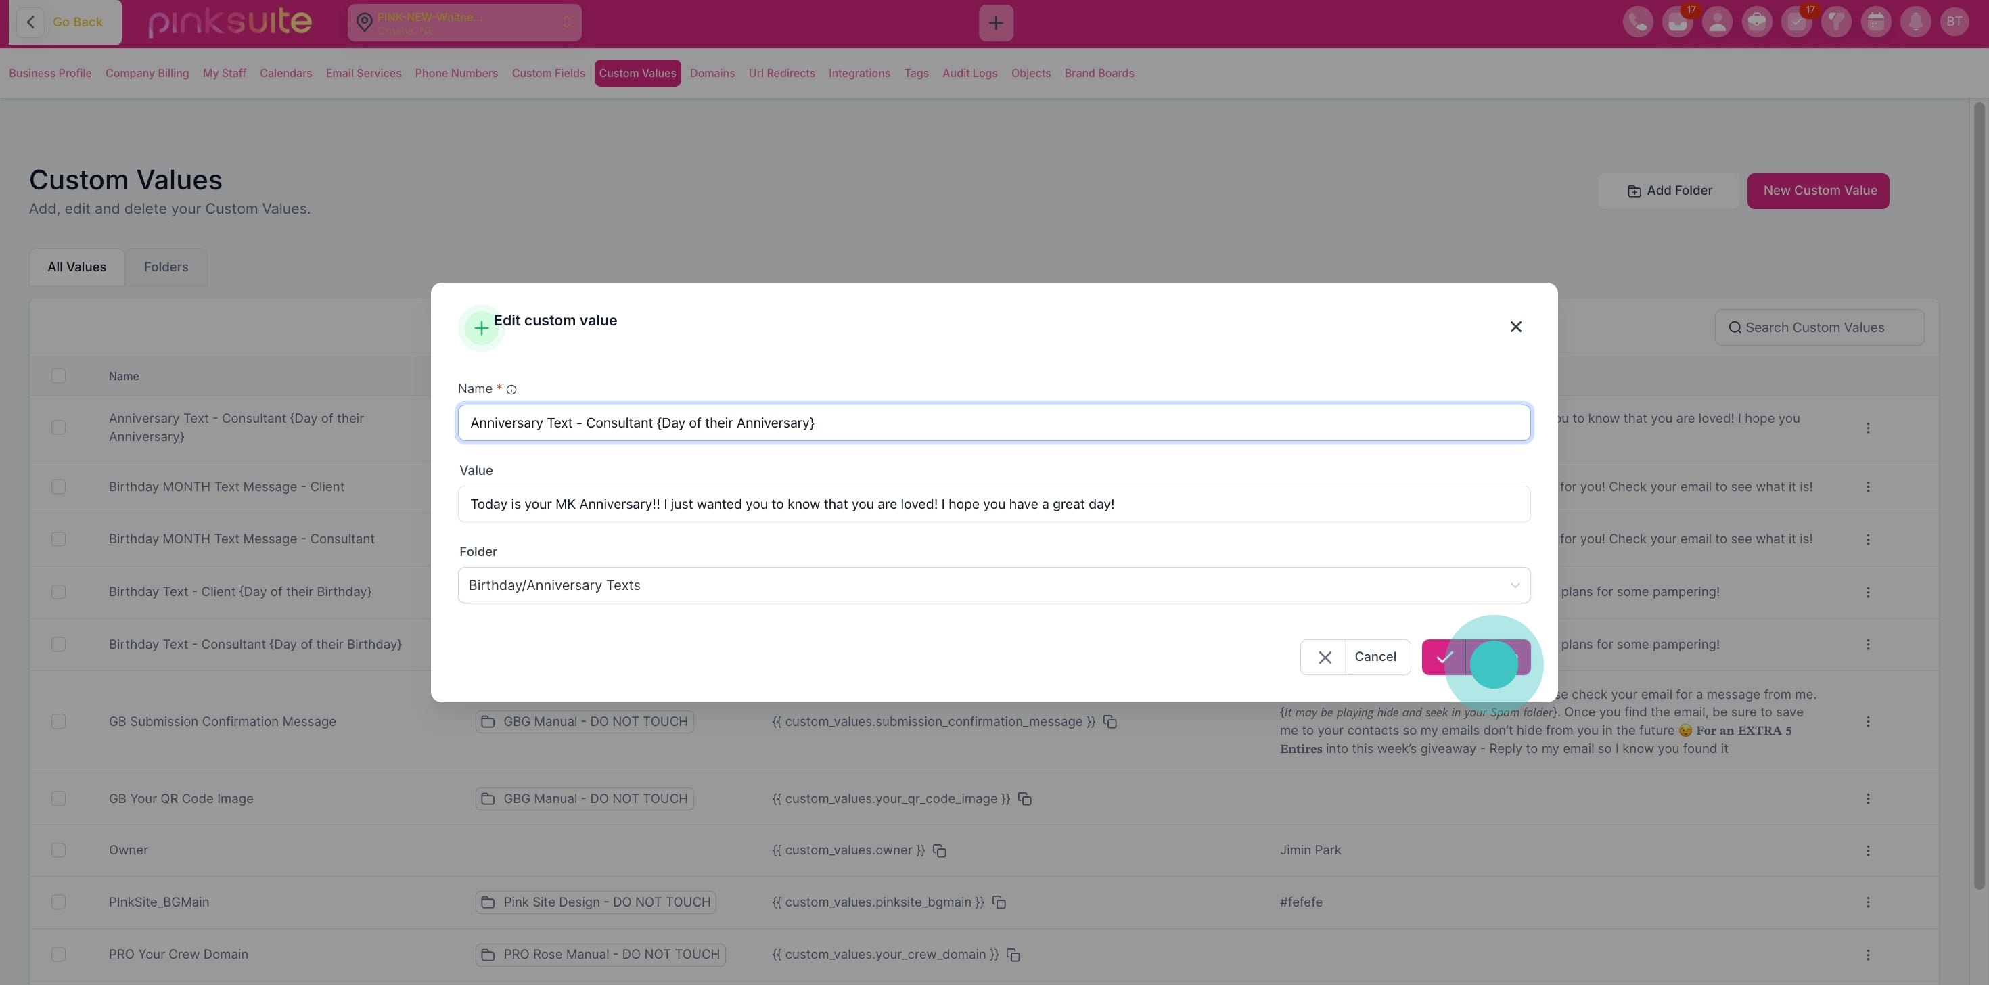1989x985 pixels.
Task: Click the notification bell icon
Action: pos(1915,22)
